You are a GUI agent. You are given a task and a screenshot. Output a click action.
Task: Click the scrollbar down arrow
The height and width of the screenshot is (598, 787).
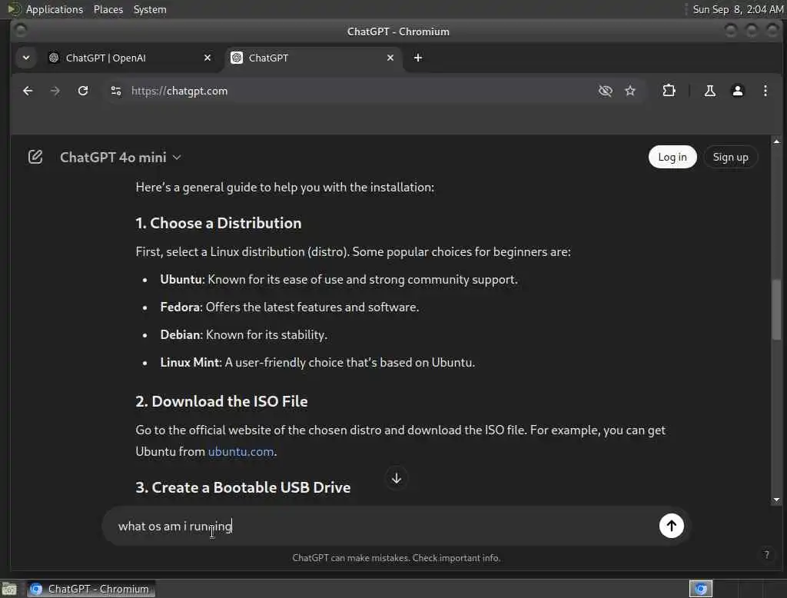coord(776,500)
